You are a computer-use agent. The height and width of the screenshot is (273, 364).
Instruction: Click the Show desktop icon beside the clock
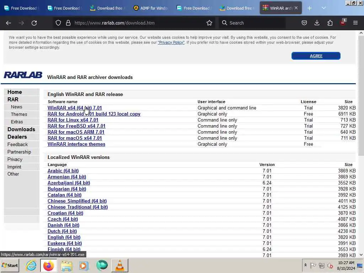[360, 265]
